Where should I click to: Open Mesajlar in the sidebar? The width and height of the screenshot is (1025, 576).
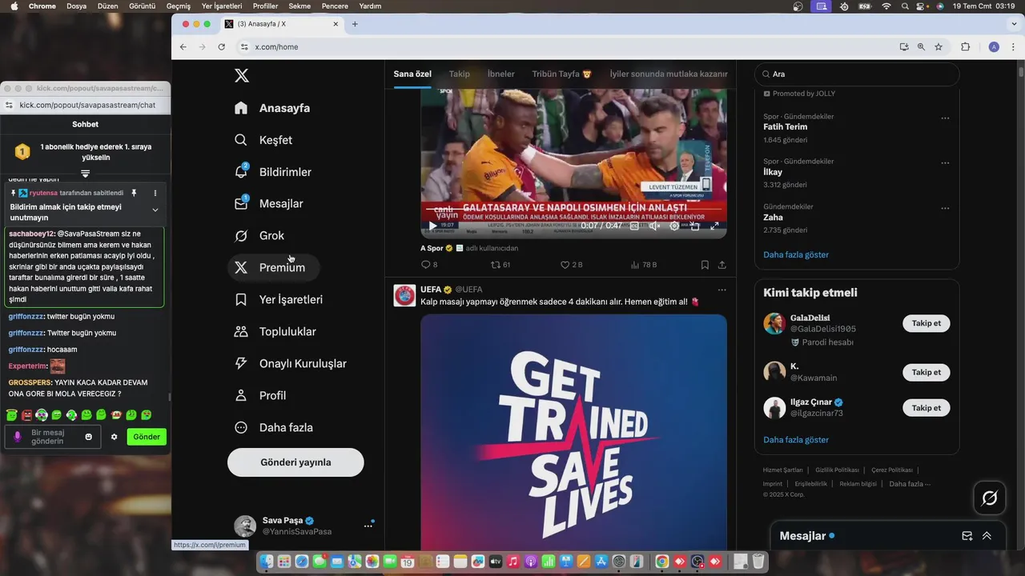(x=268, y=204)
